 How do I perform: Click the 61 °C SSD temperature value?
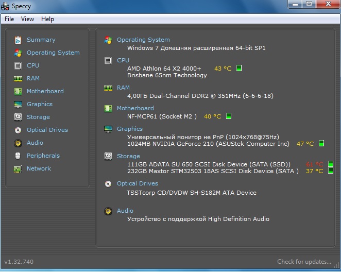click(x=315, y=164)
